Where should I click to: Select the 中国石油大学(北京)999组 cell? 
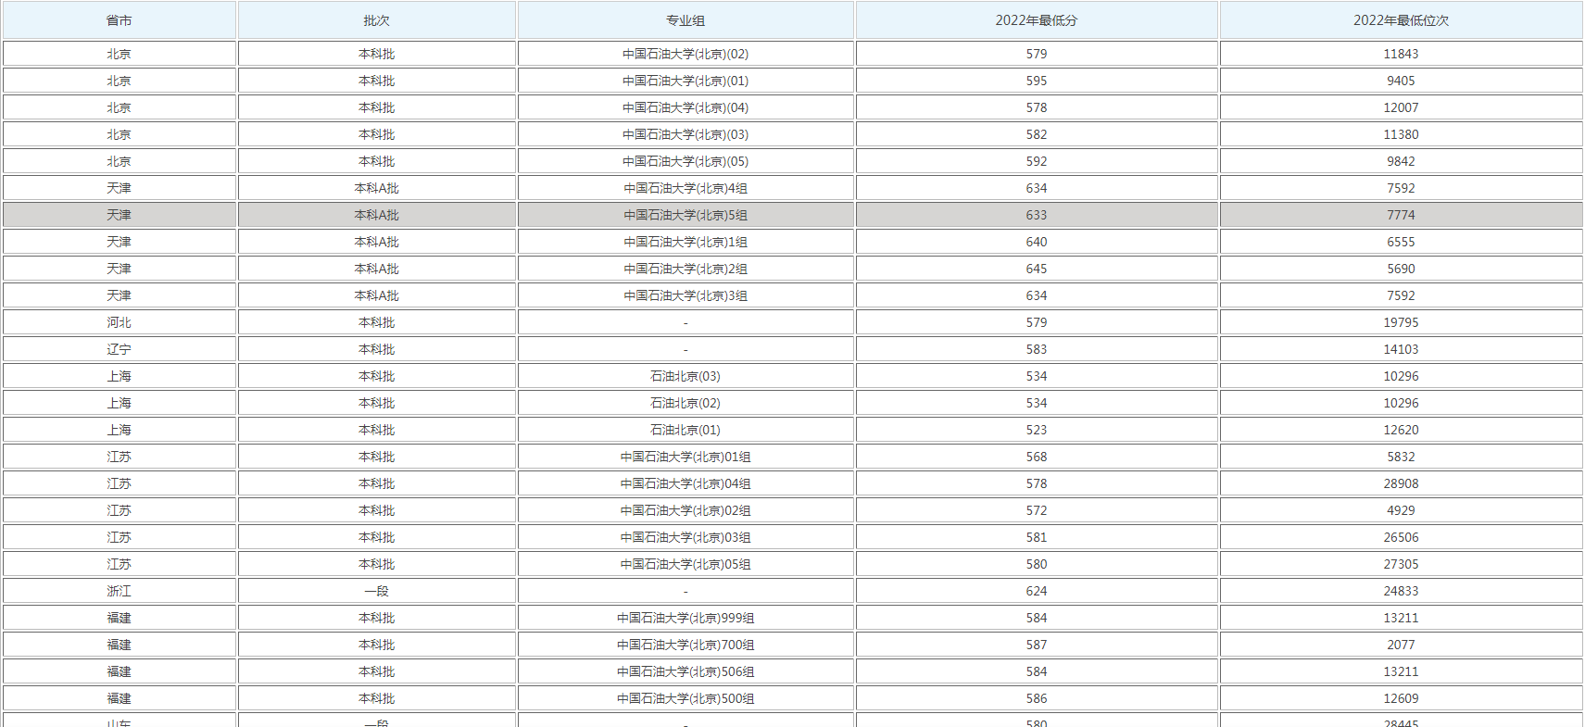click(x=686, y=618)
